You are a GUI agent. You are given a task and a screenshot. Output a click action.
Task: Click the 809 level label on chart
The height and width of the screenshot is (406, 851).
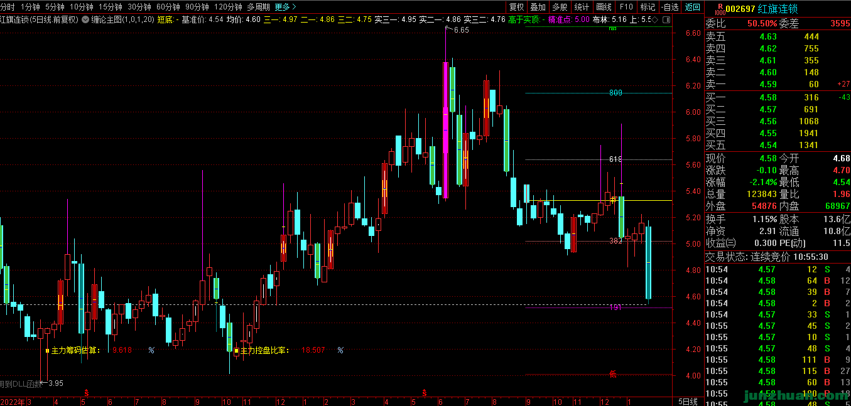[x=615, y=93]
